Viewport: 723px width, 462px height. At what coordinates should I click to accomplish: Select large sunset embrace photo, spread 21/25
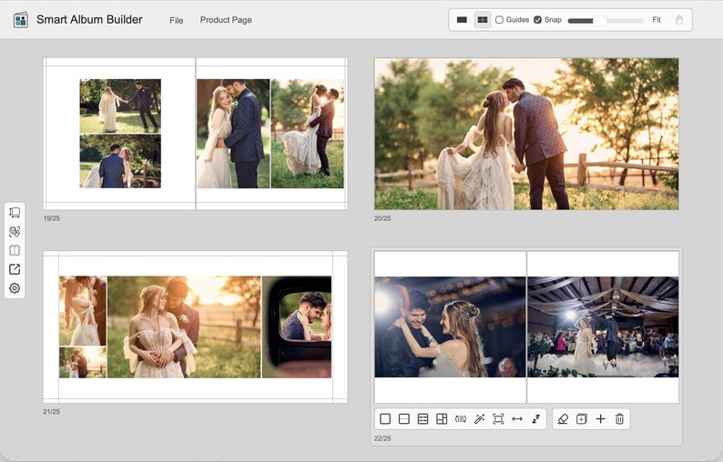[x=184, y=327]
